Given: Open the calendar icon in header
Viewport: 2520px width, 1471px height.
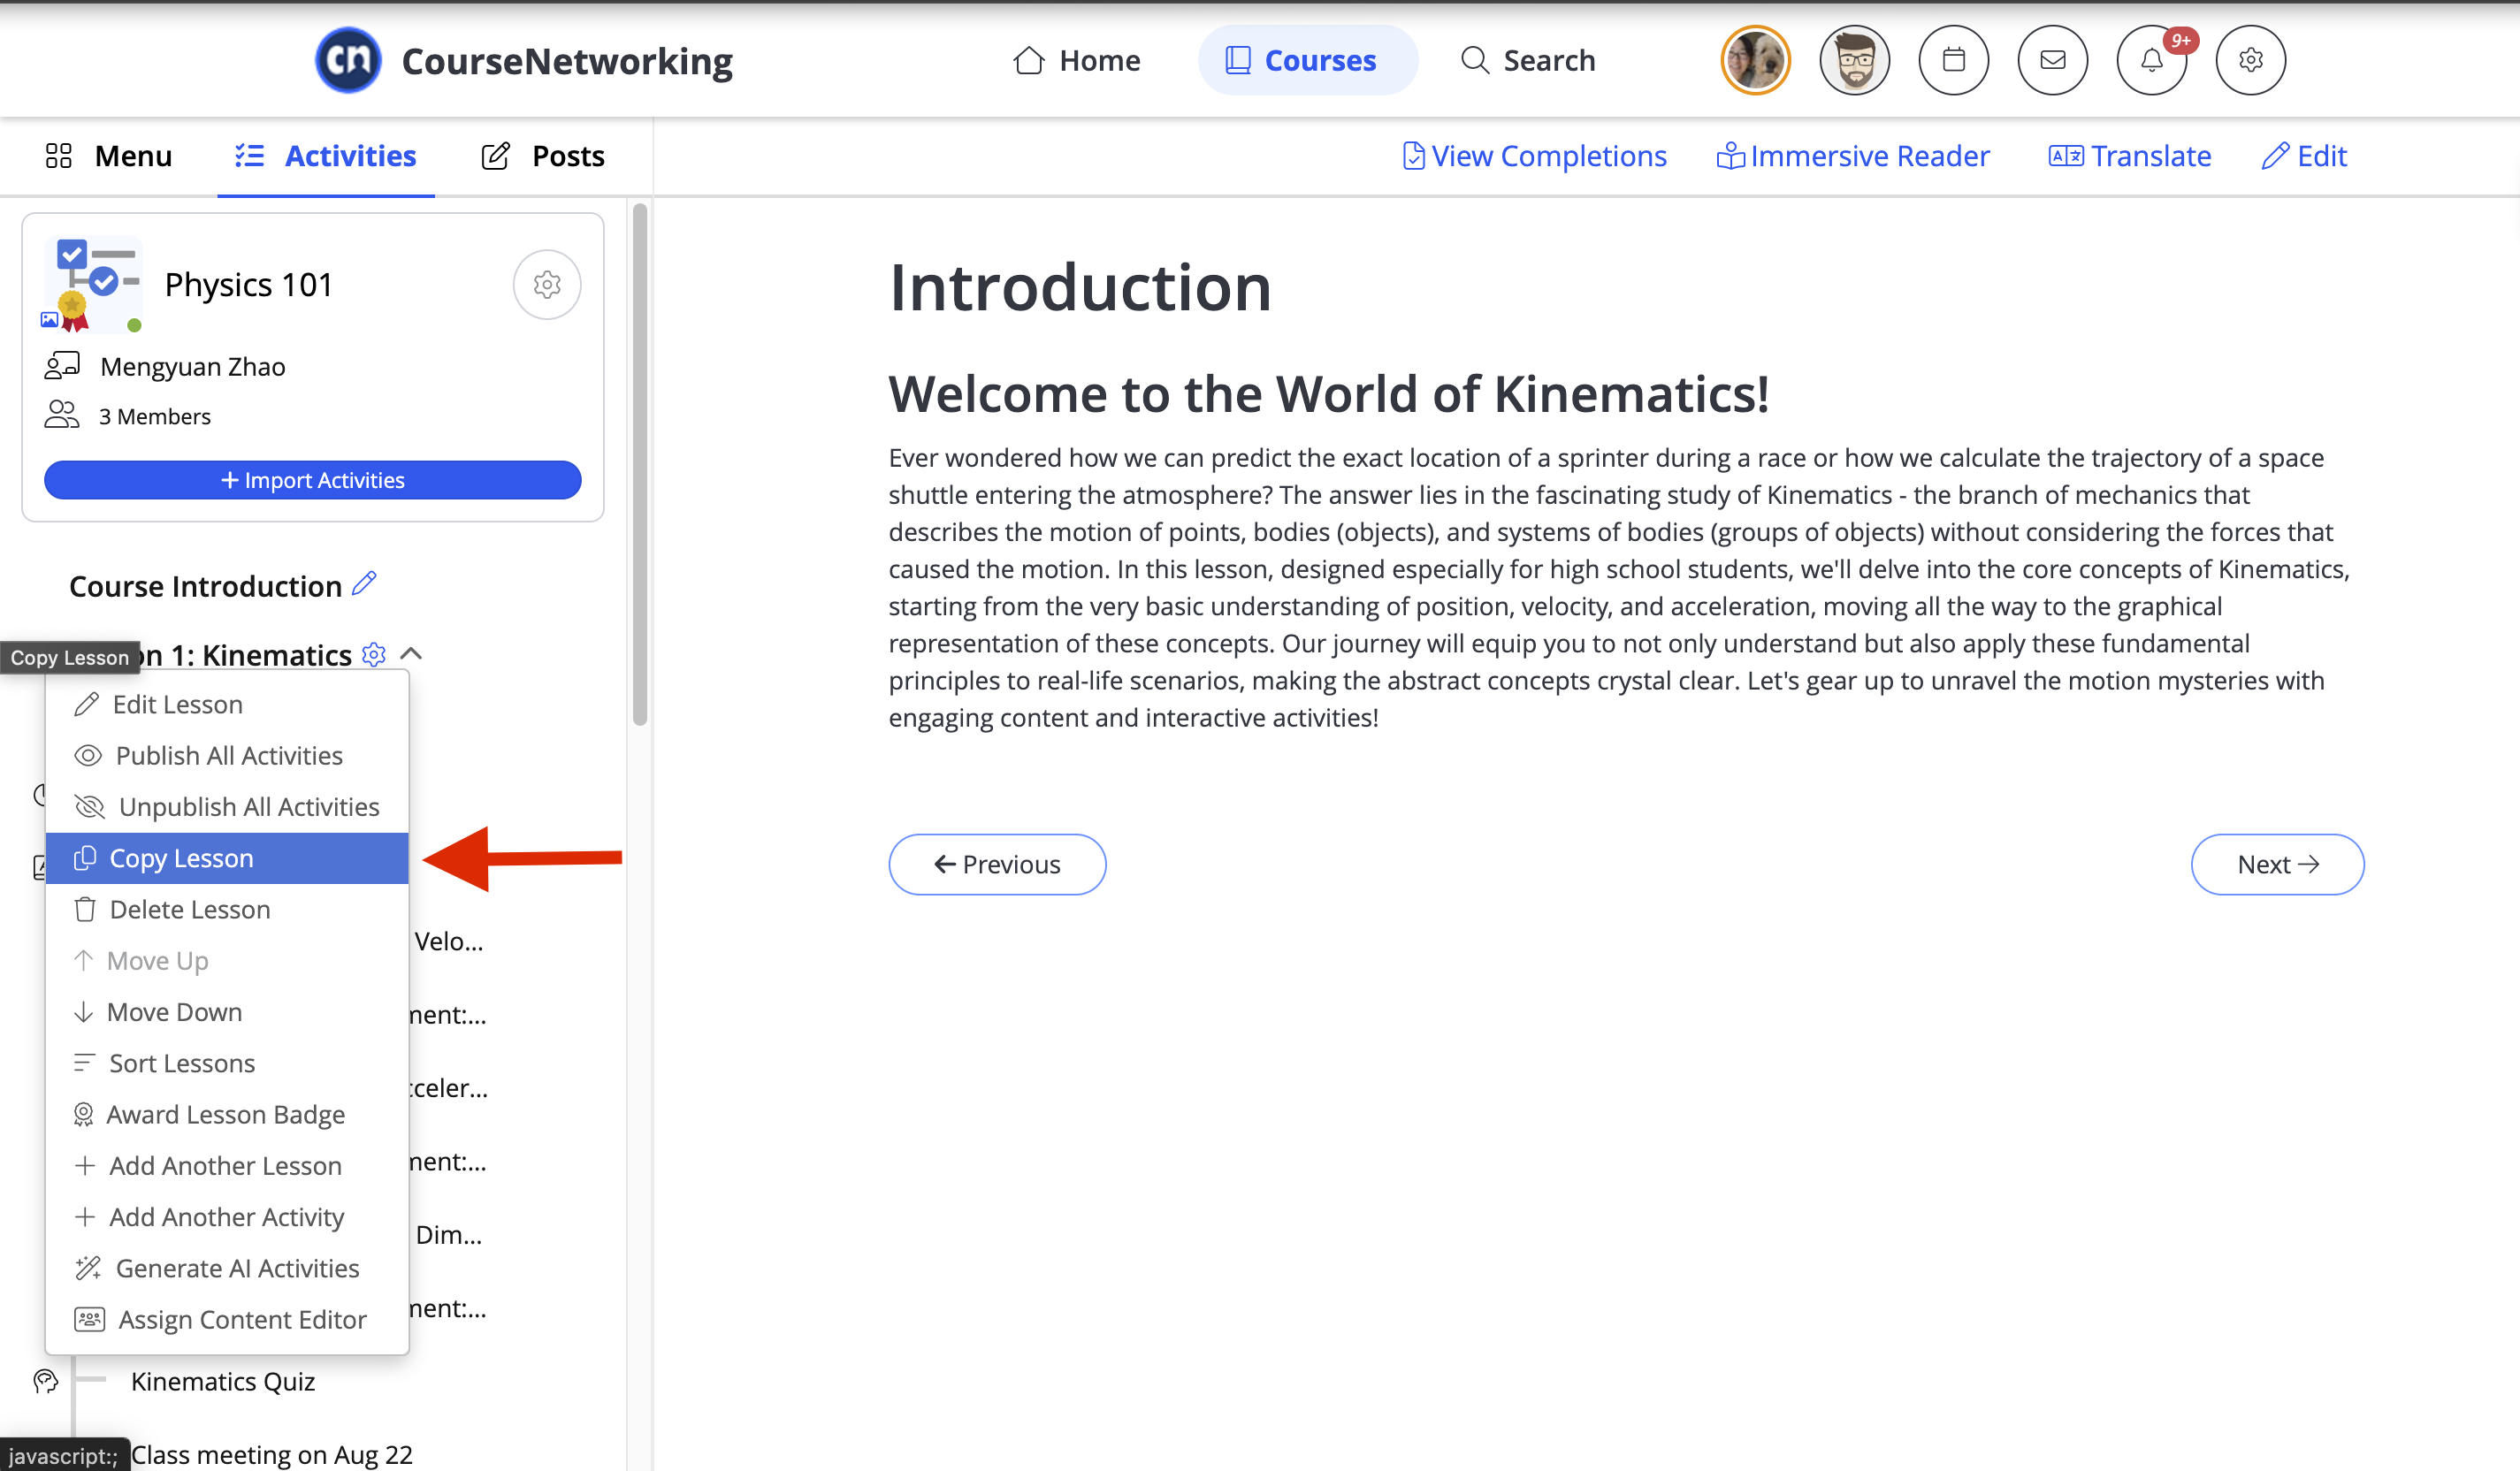Looking at the screenshot, I should coord(1953,60).
